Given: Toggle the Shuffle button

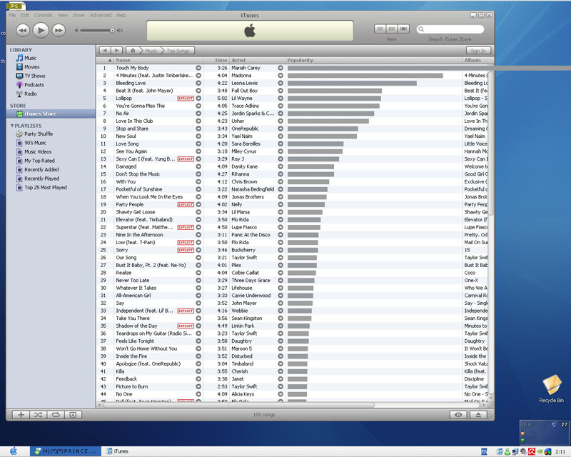Looking at the screenshot, I should pyautogui.click(x=39, y=415).
